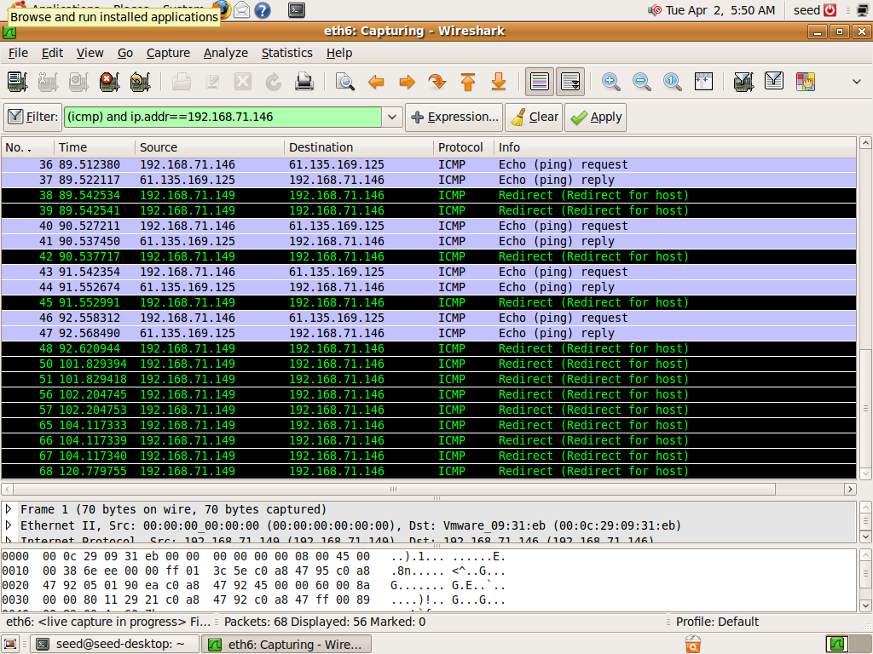
Task: Switch to the seed@seed-desktop terminal task
Action: point(114,644)
